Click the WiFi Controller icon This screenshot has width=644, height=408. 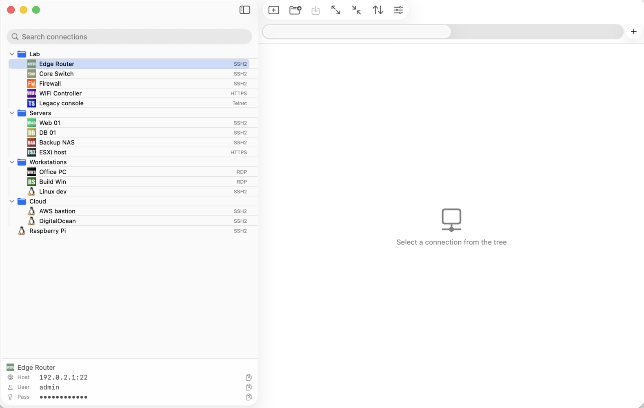coord(31,93)
